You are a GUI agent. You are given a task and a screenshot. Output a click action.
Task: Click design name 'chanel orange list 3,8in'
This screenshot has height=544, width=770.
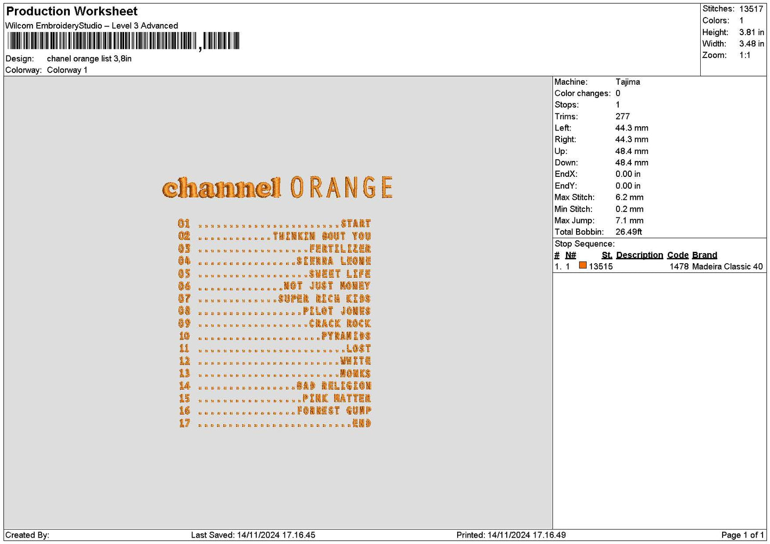tap(90, 59)
